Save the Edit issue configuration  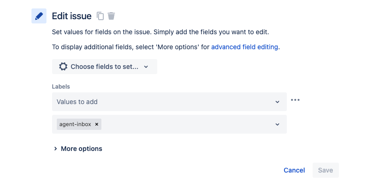pyautogui.click(x=326, y=170)
